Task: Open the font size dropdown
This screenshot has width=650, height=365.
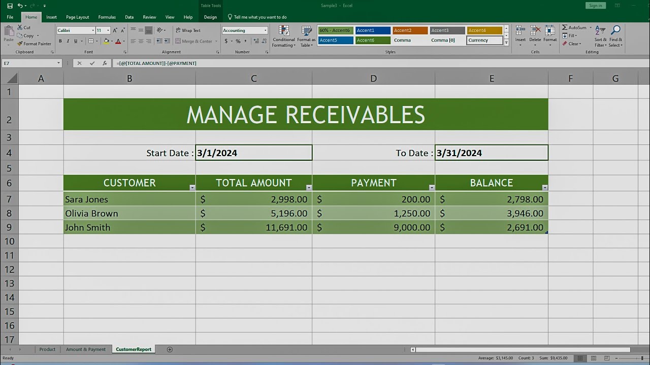Action: (108, 30)
